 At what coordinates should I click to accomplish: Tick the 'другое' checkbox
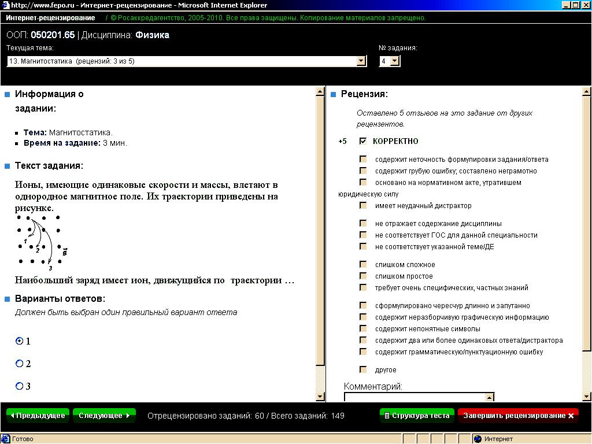click(363, 369)
